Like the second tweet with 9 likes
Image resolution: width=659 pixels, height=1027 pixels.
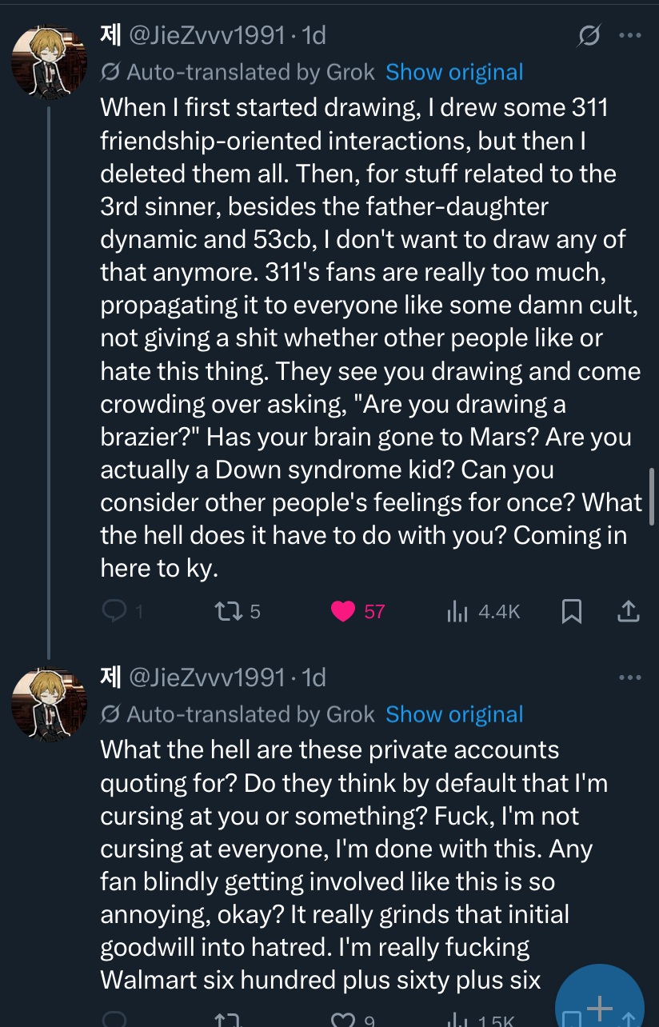tap(343, 1020)
